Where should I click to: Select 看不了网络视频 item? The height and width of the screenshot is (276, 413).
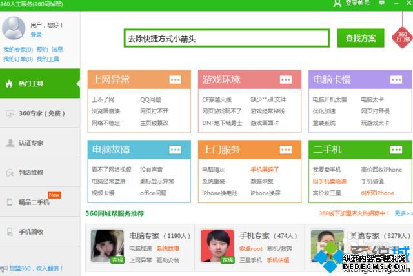112,170
